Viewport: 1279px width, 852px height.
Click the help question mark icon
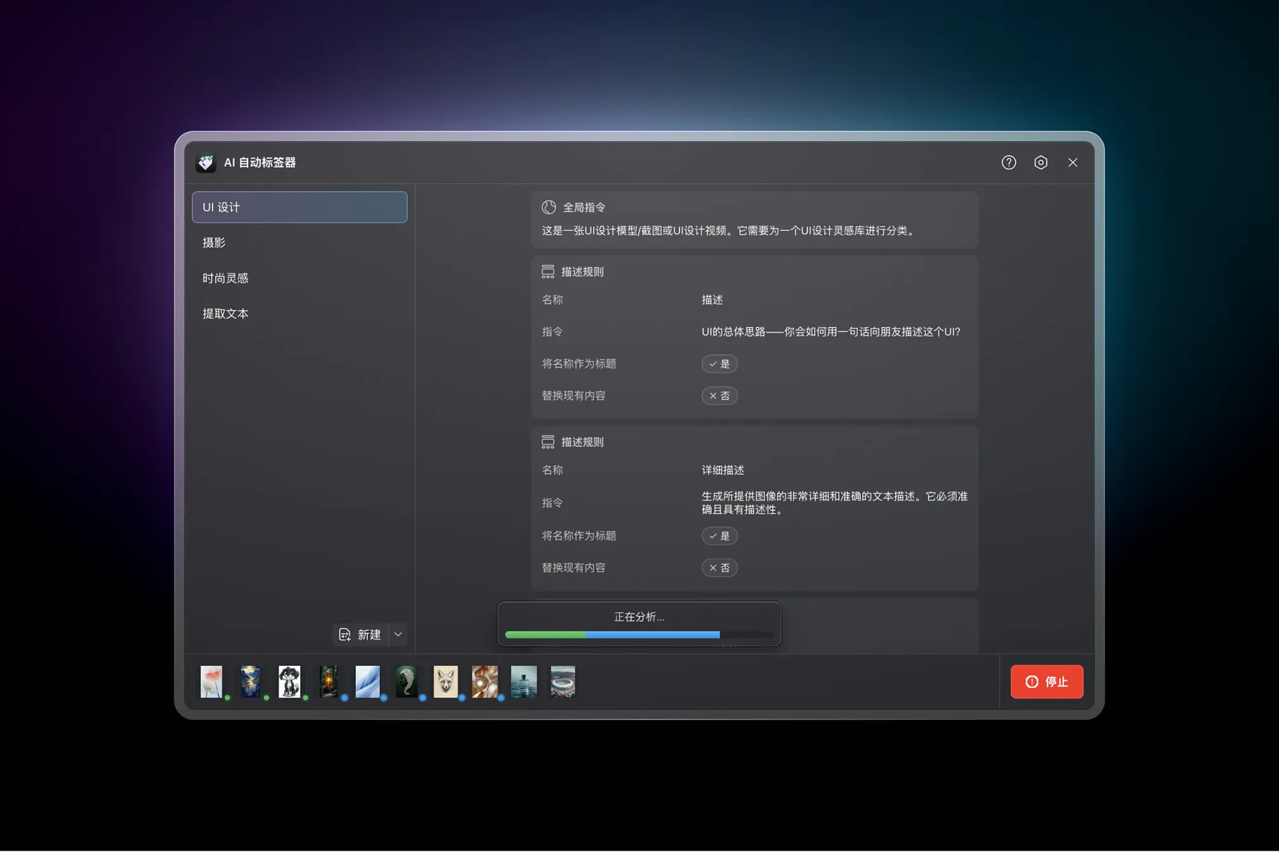(1008, 162)
